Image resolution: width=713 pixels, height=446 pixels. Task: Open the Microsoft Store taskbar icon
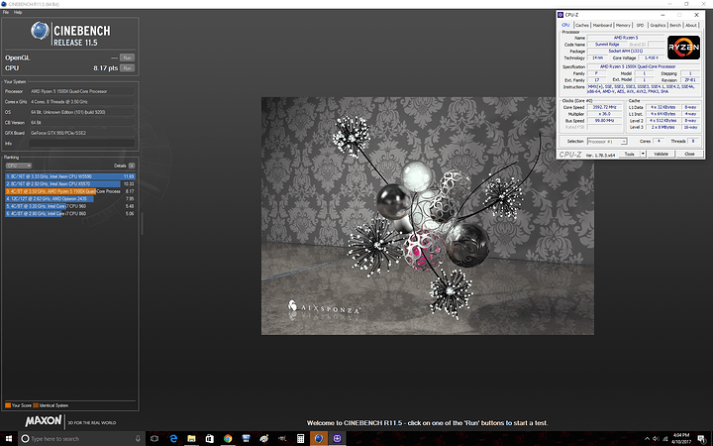pos(210,438)
